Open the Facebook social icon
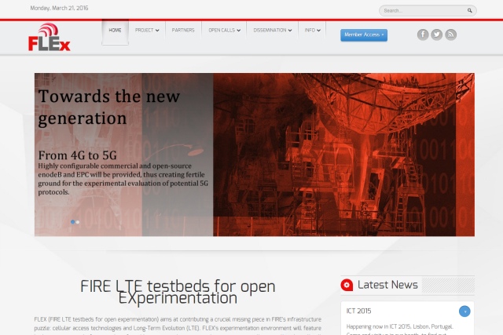 (423, 35)
